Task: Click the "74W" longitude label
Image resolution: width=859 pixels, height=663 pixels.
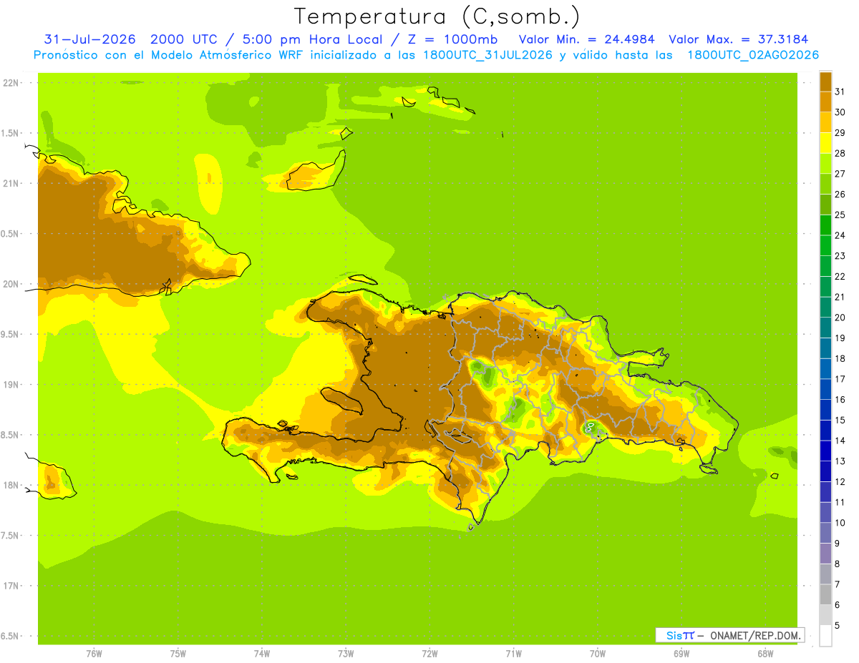Action: 262,653
